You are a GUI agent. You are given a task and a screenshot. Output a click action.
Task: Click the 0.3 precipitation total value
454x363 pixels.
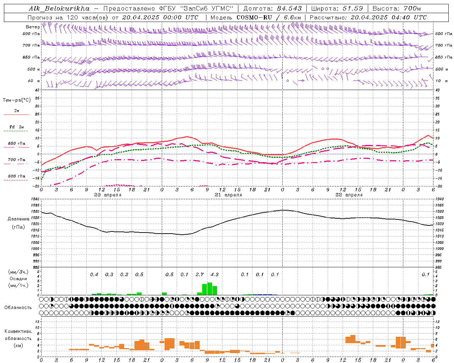pos(109,274)
